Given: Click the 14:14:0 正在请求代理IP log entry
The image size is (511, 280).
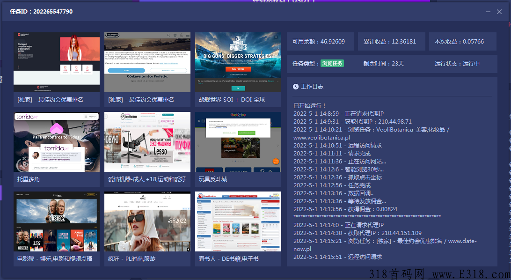Looking at the screenshot, I should pos(339,225).
